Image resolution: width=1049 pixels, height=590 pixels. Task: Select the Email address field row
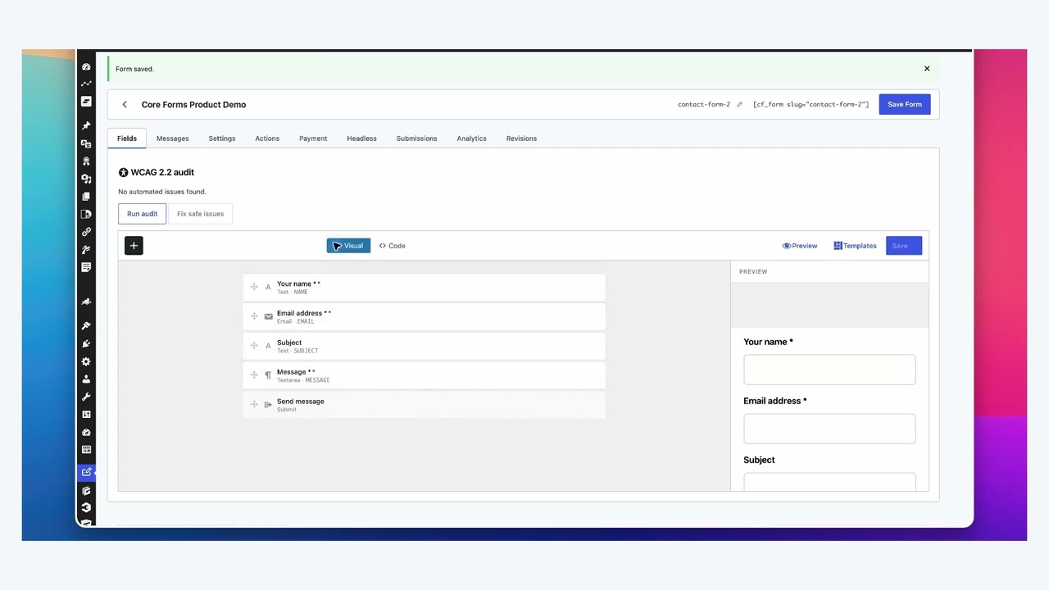click(425, 316)
